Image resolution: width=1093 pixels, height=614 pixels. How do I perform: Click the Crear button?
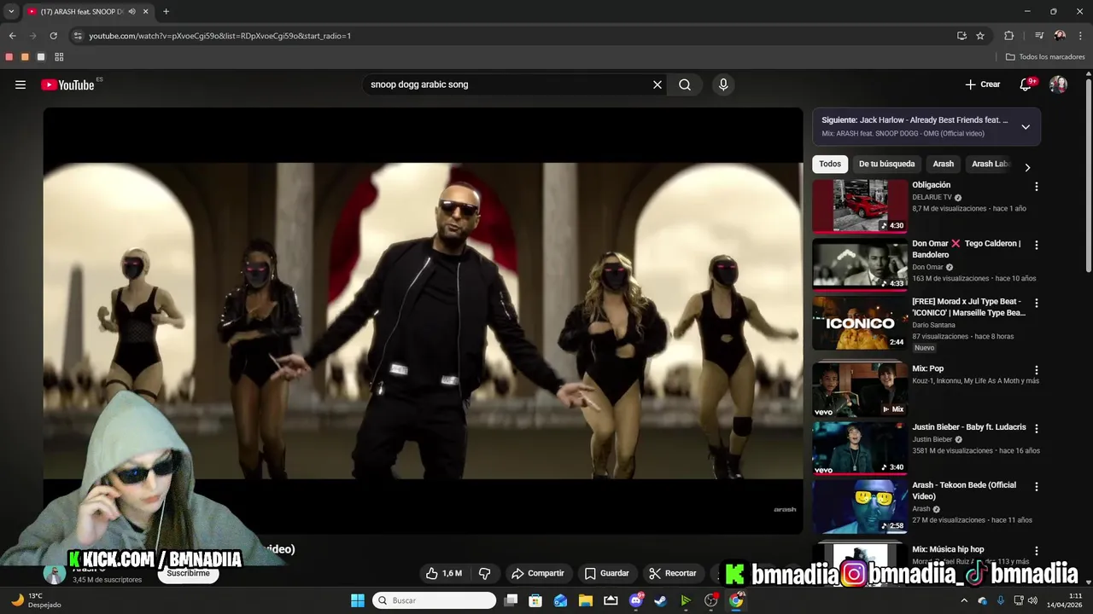tap(982, 84)
